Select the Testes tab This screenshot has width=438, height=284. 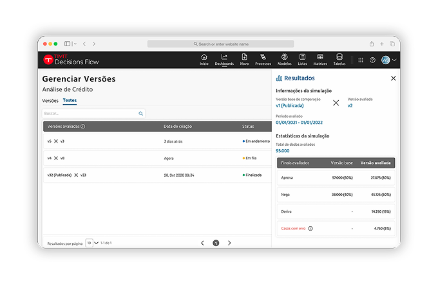pos(70,101)
